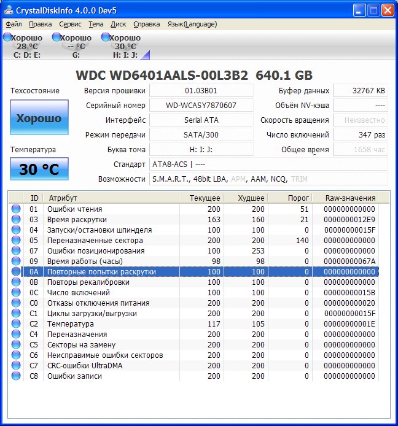Click the 32767 KB buffer size field
Image resolution: width=398 pixels, height=426 pixels.
(361, 90)
